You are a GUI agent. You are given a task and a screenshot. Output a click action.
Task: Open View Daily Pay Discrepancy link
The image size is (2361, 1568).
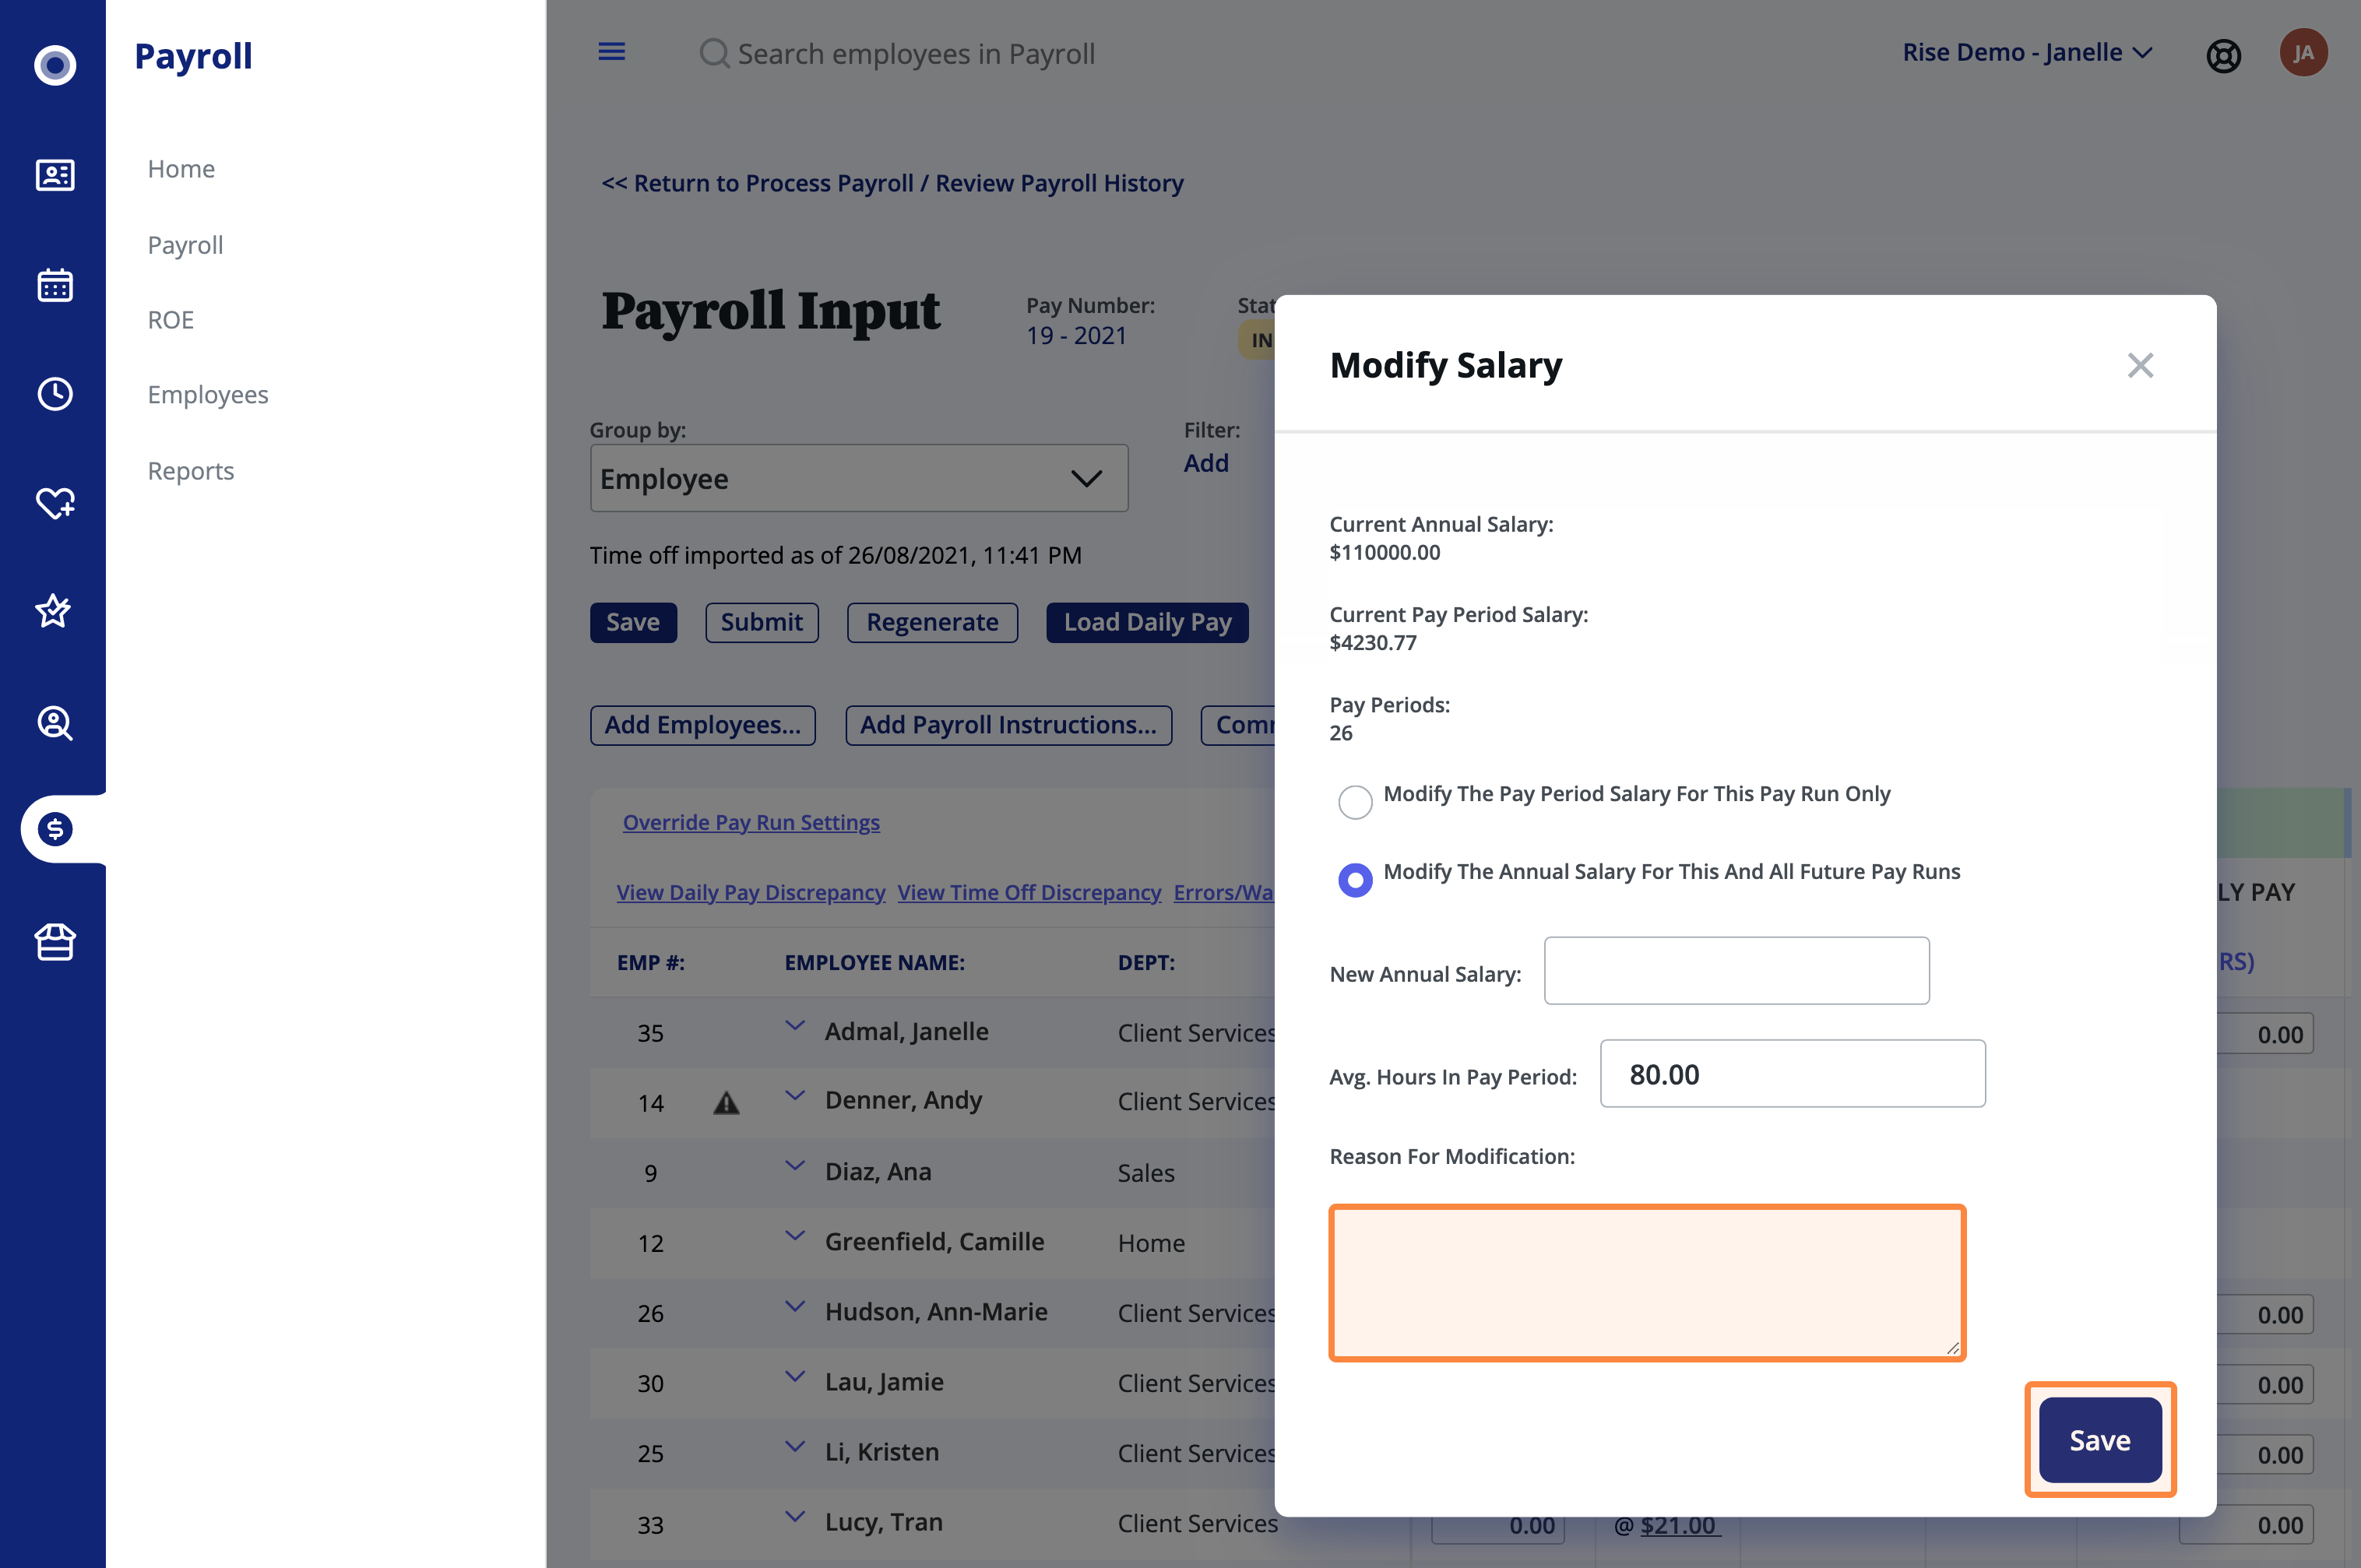point(751,892)
